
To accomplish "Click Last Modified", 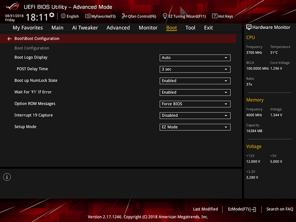I will pyautogui.click(x=205, y=209).
